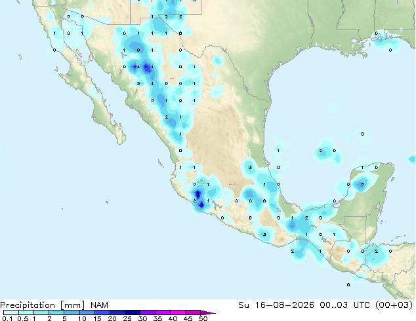The width and height of the screenshot is (416, 321).
Task: Click the '10' legend scale label
Action: pyautogui.click(x=82, y=318)
